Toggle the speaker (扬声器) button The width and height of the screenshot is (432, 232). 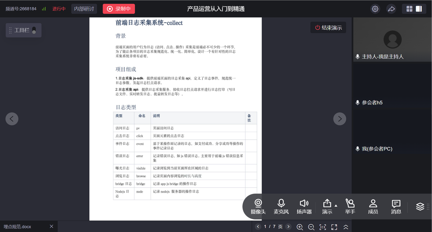tap(304, 207)
